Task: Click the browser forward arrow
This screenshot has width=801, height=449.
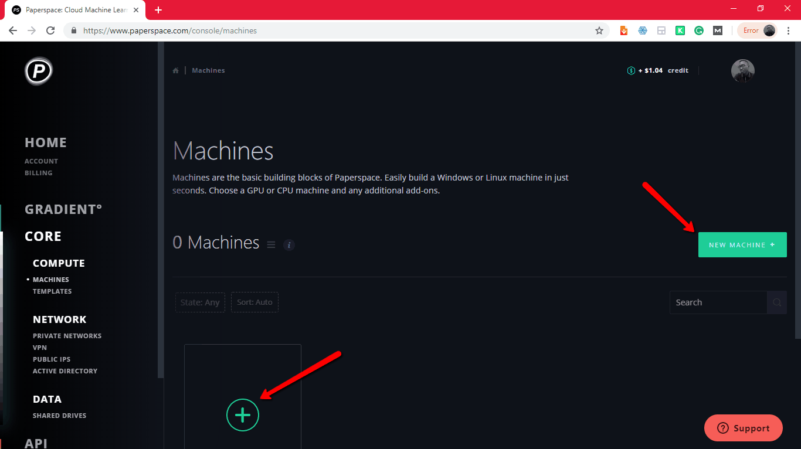Action: (x=32, y=30)
